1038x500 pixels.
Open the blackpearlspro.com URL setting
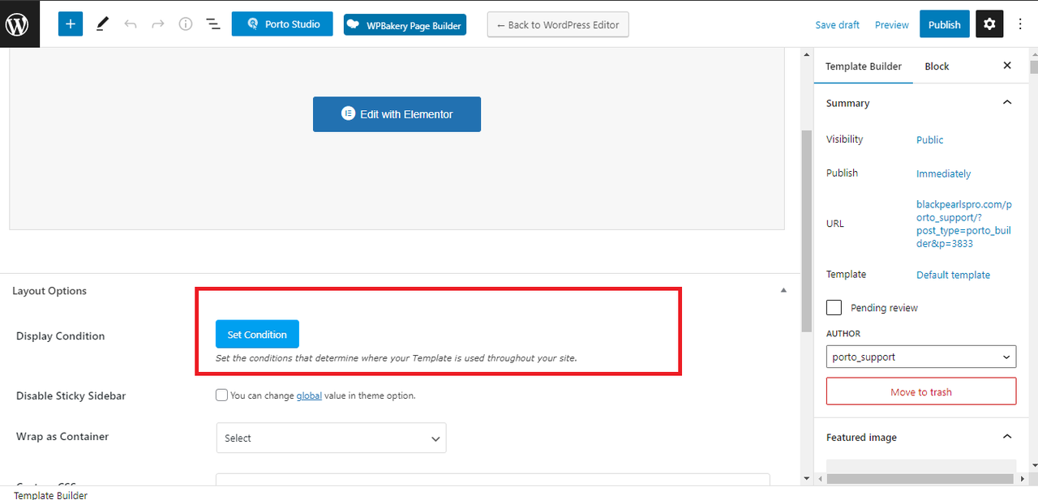pyautogui.click(x=964, y=224)
